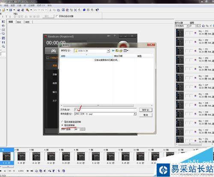This screenshot has width=214, height=177.
Task: Open the Save in folder dropdown
Action: (108, 51)
